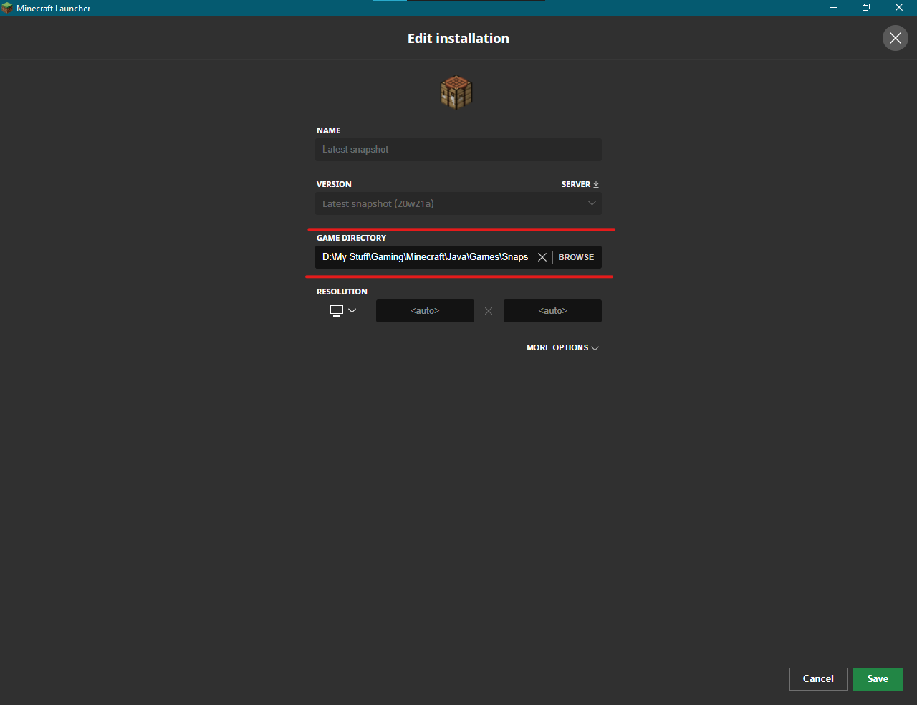This screenshot has width=917, height=705.
Task: Open the resolution preset monitor dropdown
Action: [343, 310]
